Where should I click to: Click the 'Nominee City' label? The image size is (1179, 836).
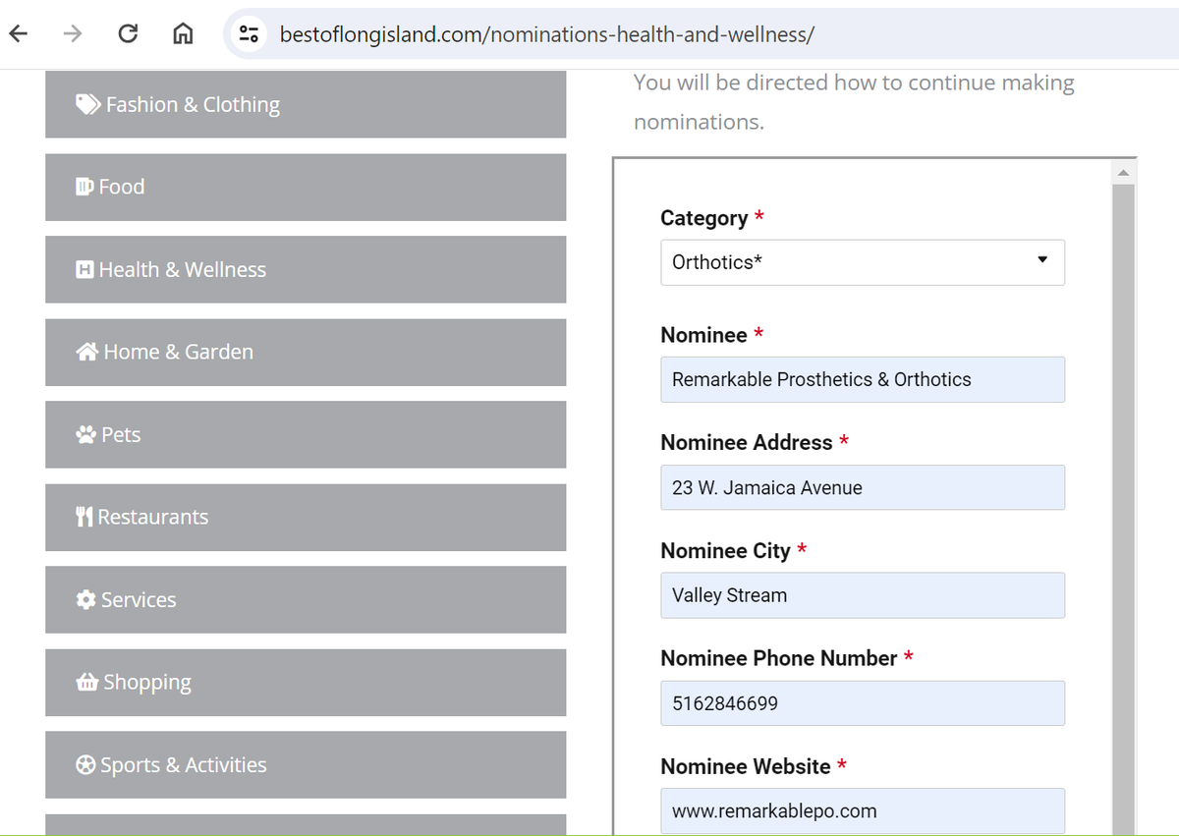click(725, 551)
